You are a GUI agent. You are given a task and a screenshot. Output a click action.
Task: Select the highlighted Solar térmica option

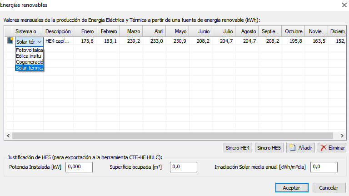(29, 68)
